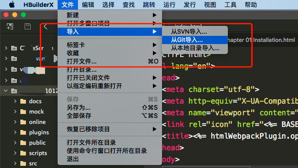Open the 视图 menu
The width and height of the screenshot is (298, 168).
click(x=210, y=5)
